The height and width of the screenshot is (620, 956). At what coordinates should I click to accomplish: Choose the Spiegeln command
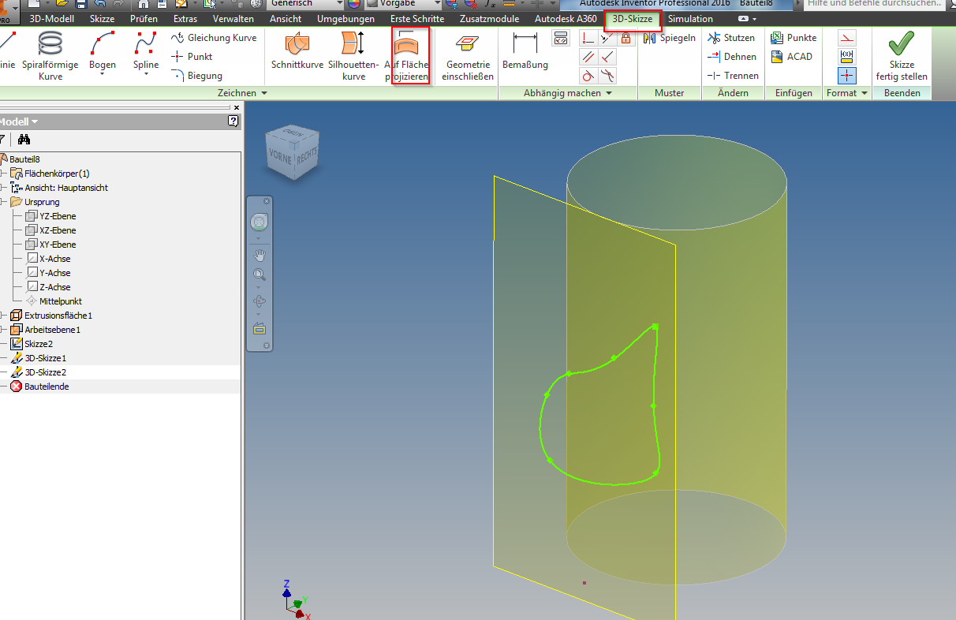point(669,37)
